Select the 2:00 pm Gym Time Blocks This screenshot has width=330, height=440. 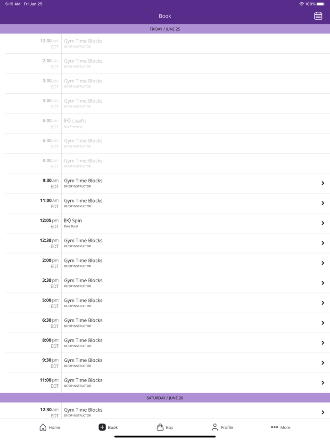(83, 261)
